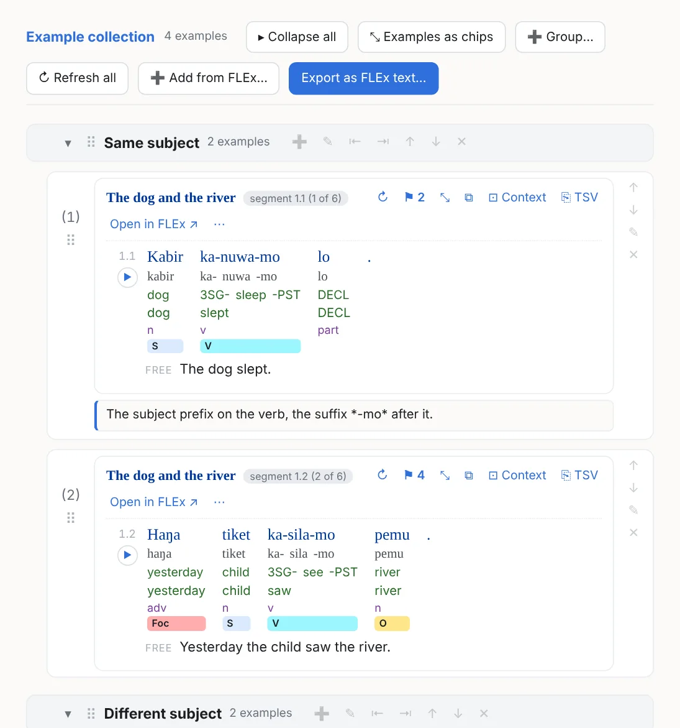
Task: Move example (1) down
Action: point(633,210)
